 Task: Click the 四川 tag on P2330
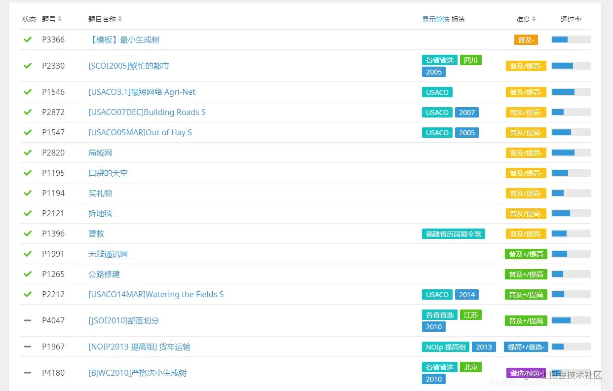click(471, 60)
